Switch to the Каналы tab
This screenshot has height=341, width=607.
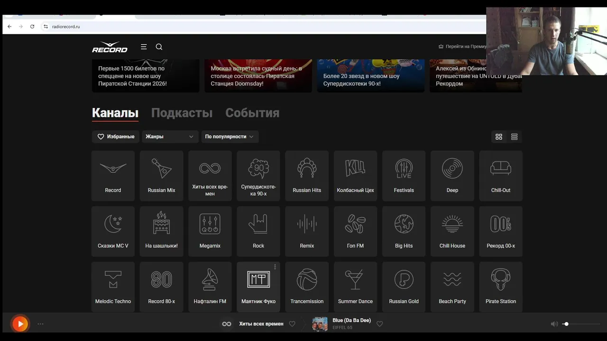115,113
